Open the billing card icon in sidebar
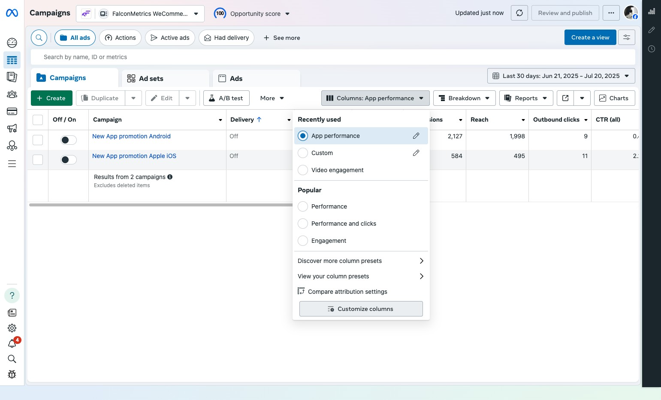Viewport: 661px width, 400px height. [x=12, y=112]
